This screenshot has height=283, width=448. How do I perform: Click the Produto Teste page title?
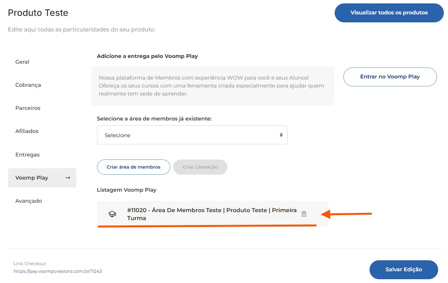38,13
